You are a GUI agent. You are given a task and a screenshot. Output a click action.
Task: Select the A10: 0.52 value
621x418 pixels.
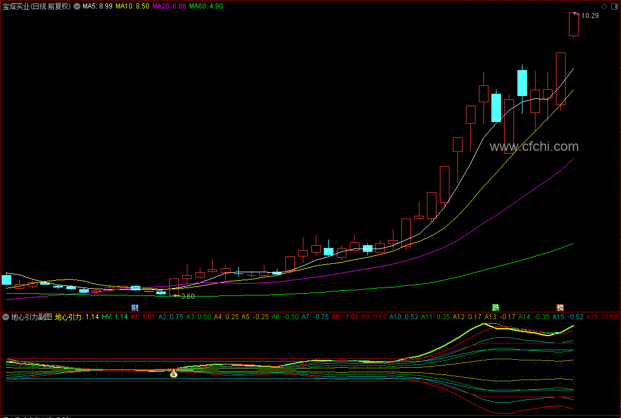(x=404, y=317)
